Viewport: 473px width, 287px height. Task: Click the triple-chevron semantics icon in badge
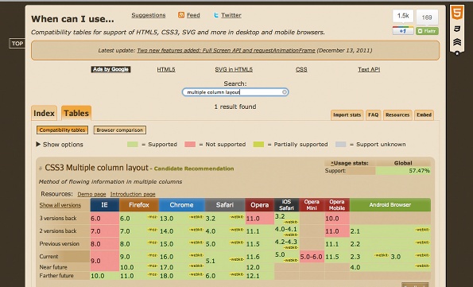tap(457, 41)
